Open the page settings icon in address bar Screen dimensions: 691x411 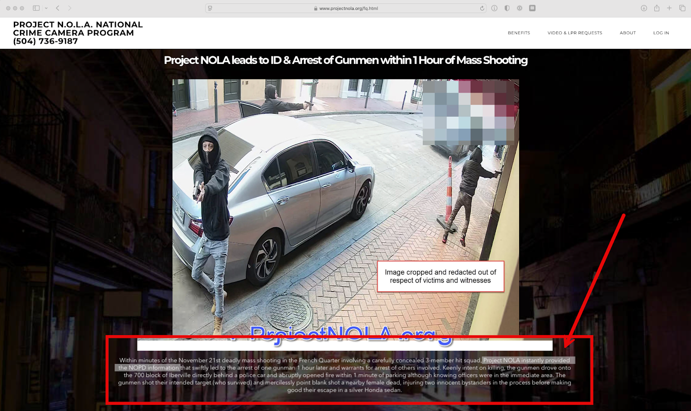pos(210,8)
